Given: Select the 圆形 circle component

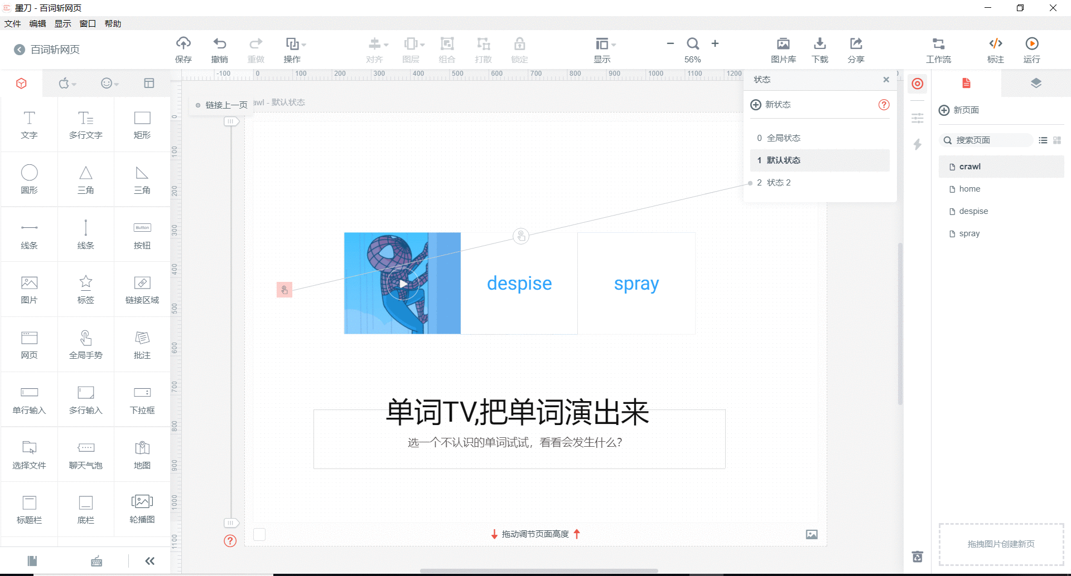Looking at the screenshot, I should [29, 179].
